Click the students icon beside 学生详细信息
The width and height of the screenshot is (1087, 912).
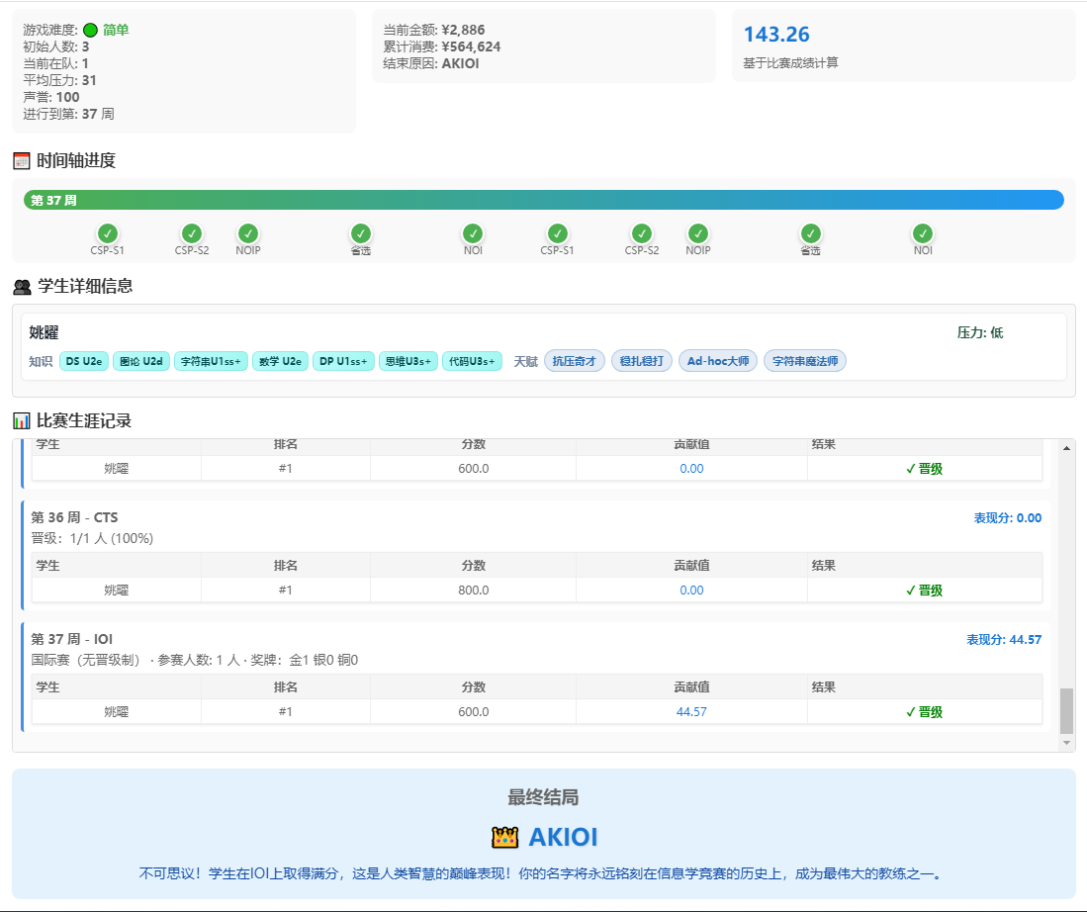[22, 287]
